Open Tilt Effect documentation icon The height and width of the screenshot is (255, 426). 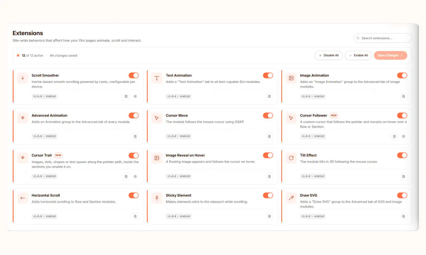coord(404,176)
